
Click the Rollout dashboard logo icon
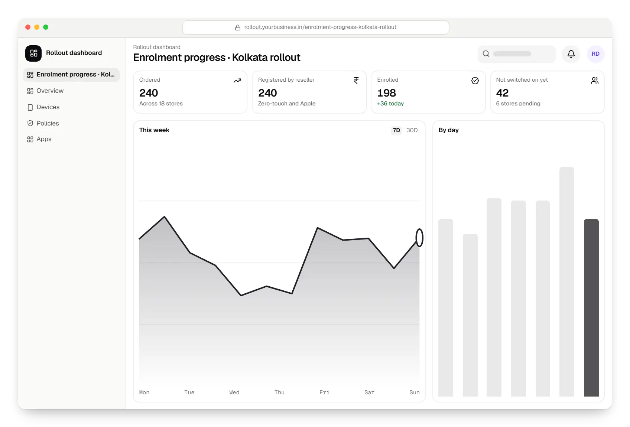tap(33, 53)
